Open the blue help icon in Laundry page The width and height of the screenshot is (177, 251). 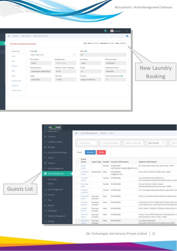127,36
